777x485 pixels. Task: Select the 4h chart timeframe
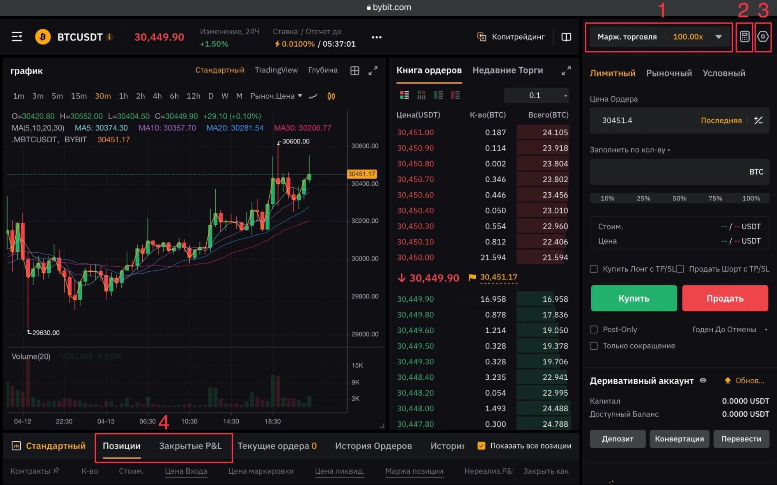[157, 96]
